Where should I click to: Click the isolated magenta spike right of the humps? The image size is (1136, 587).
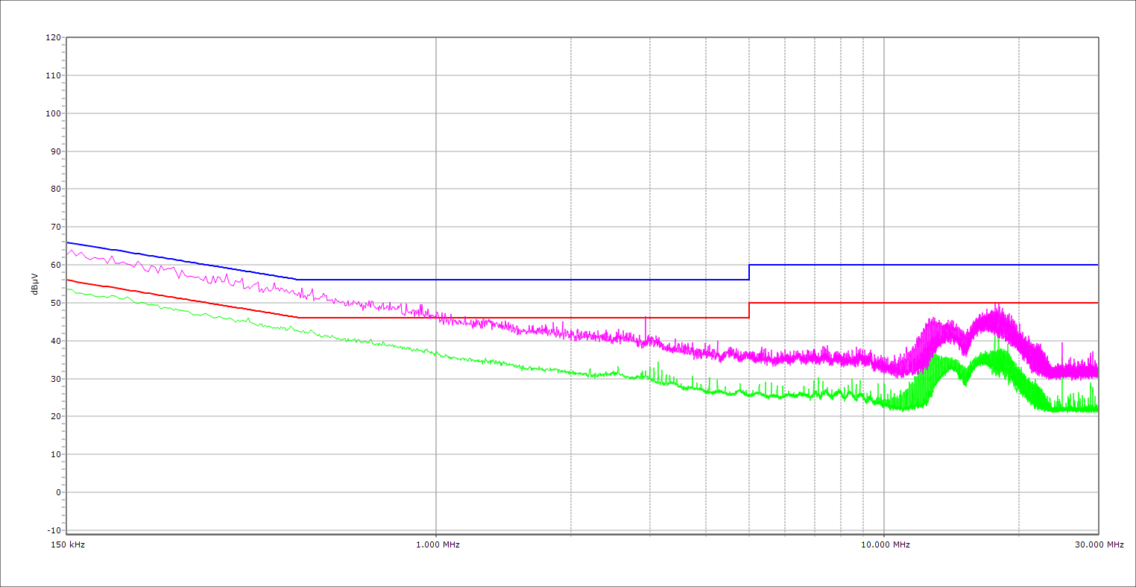1061,345
